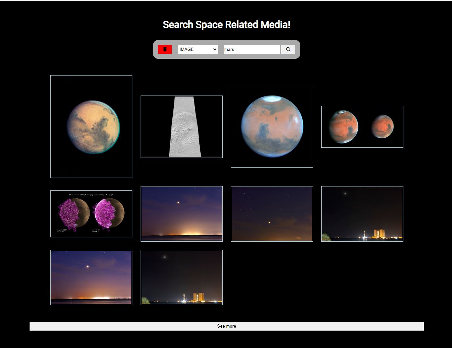Open the two Mars globes comparison thumbnail
This screenshot has width=452, height=348.
coord(362,127)
